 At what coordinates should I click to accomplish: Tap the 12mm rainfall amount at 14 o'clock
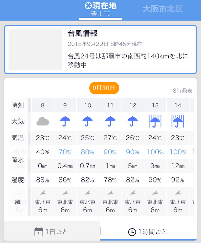click(178, 166)
